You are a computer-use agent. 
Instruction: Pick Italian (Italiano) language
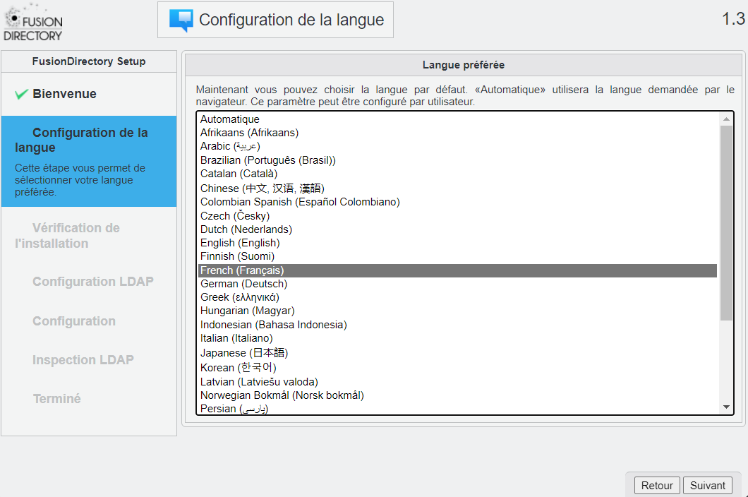tap(457, 338)
